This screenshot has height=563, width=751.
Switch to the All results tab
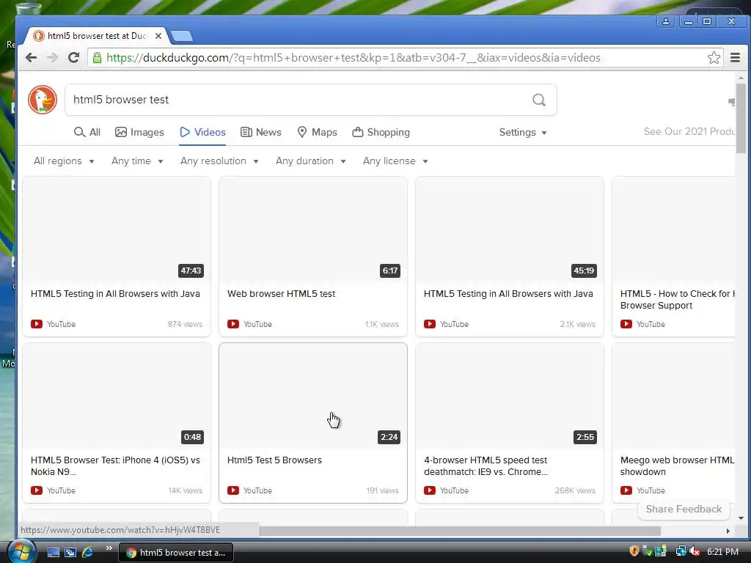87,132
